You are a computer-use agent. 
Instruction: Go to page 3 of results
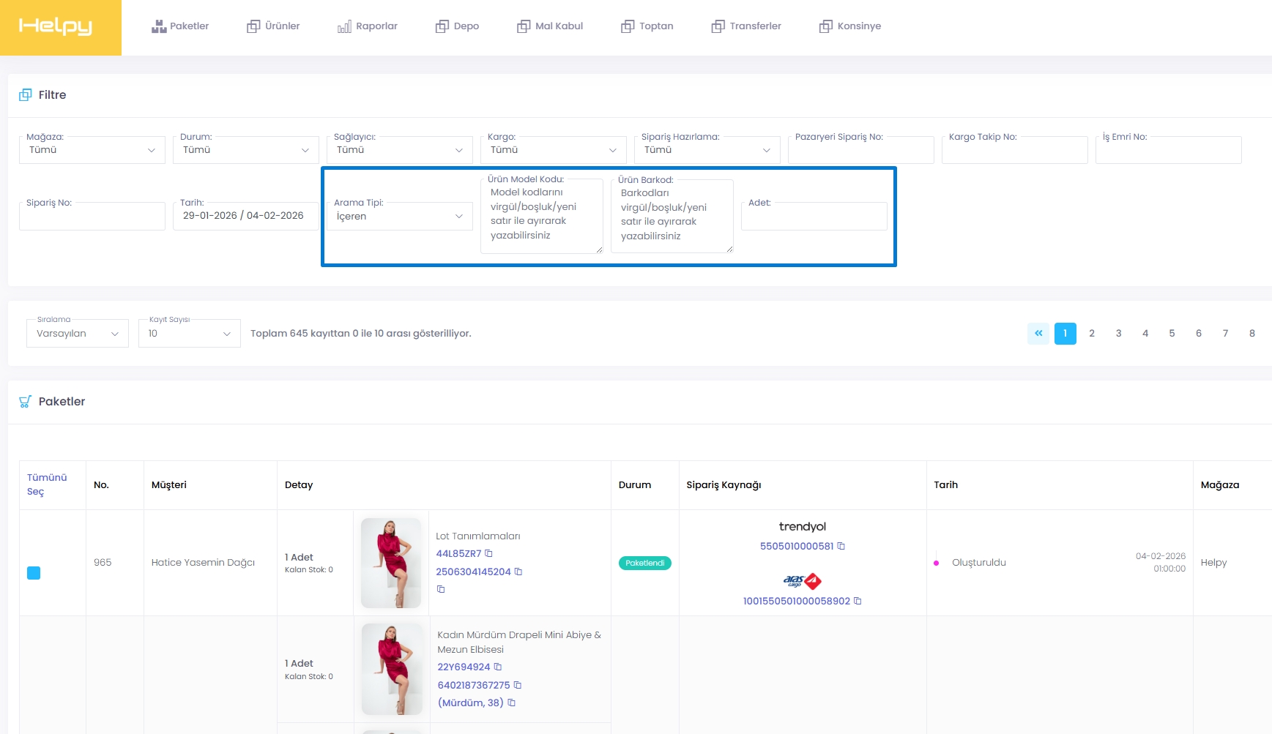point(1118,333)
